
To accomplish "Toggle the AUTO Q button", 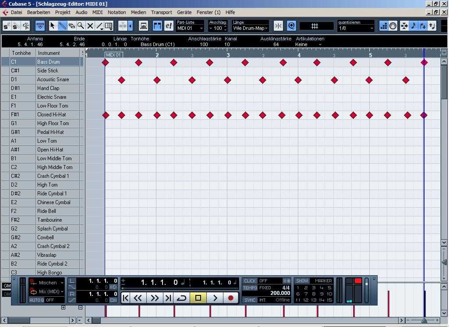I will point(36,300).
